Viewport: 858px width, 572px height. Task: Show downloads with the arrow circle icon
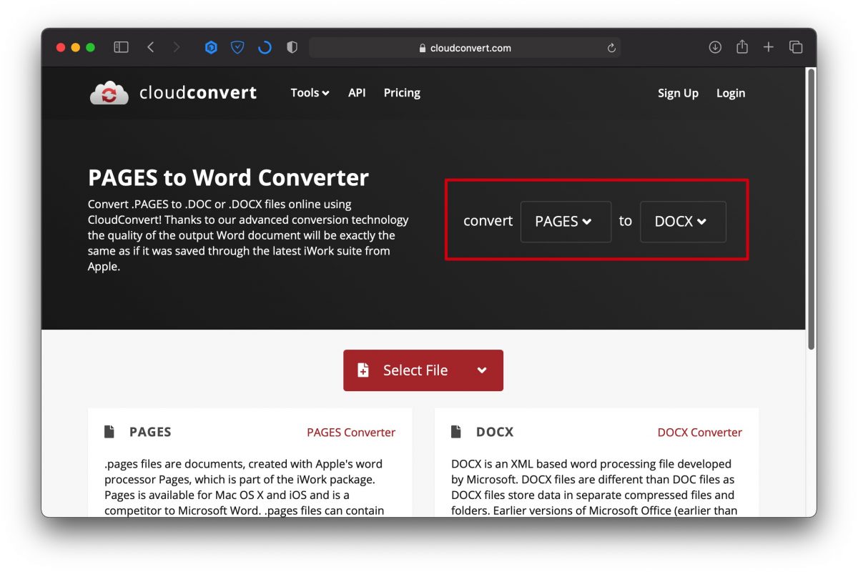point(715,47)
